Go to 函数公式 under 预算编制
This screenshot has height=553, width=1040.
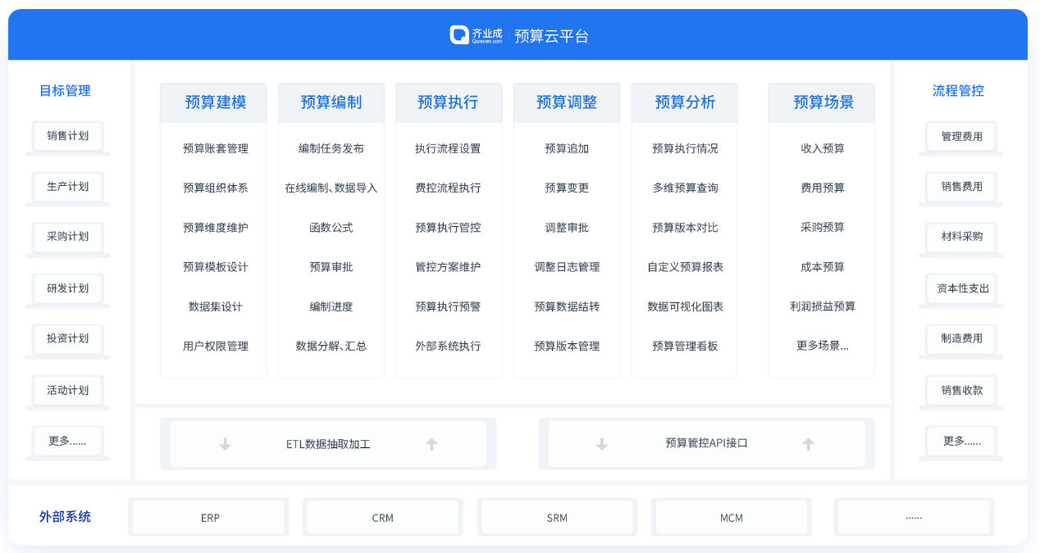pos(331,228)
